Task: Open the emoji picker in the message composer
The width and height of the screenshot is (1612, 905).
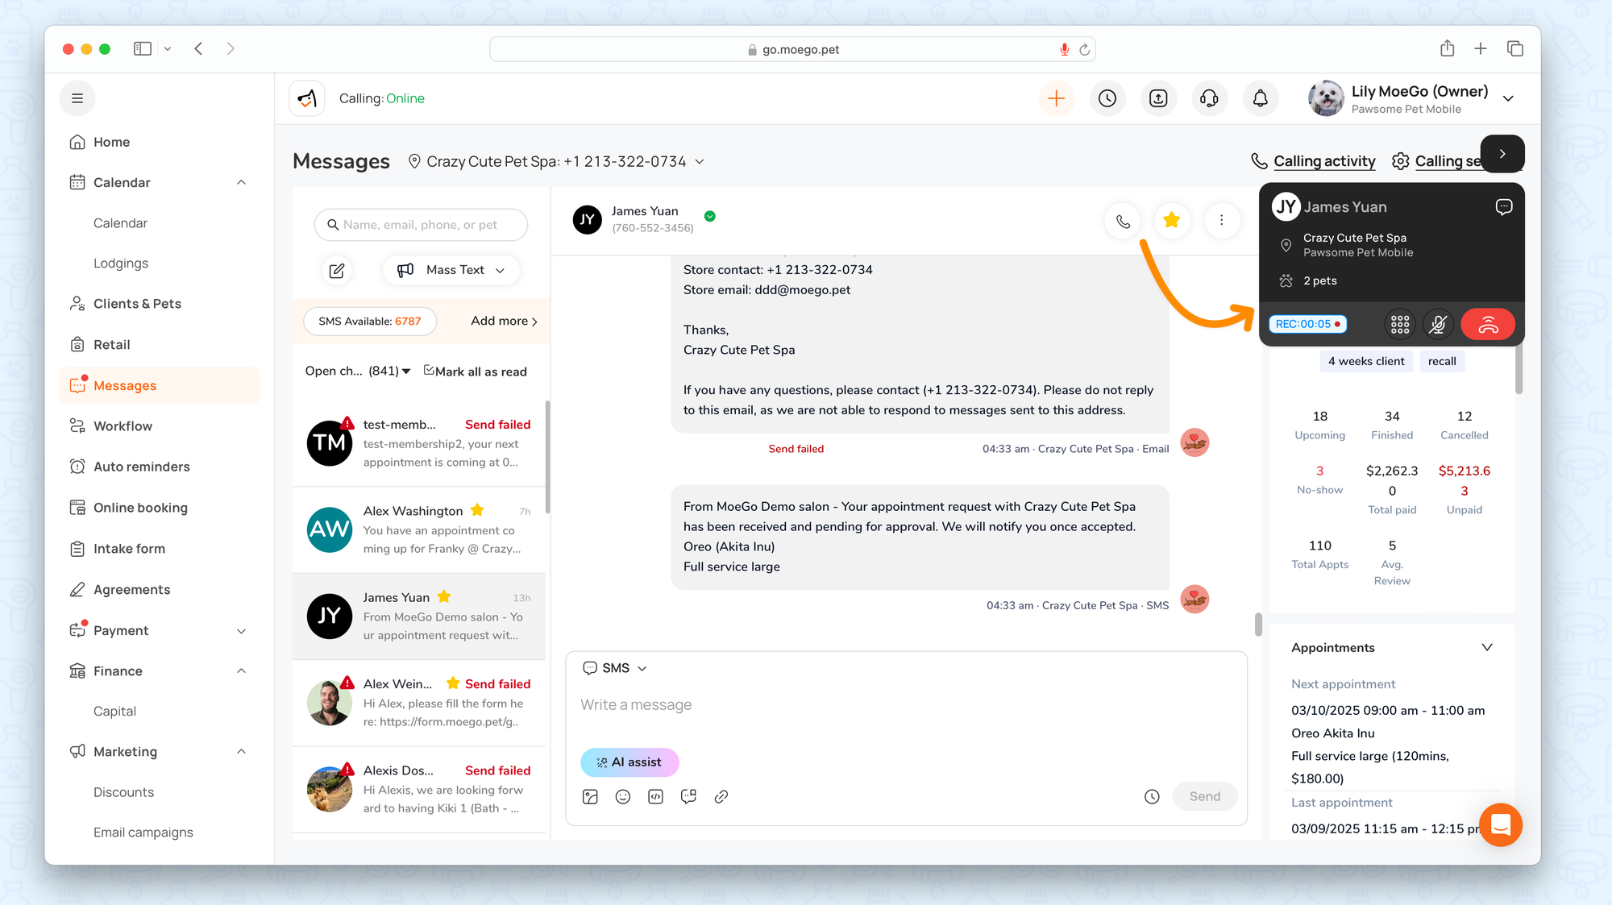Action: click(623, 797)
